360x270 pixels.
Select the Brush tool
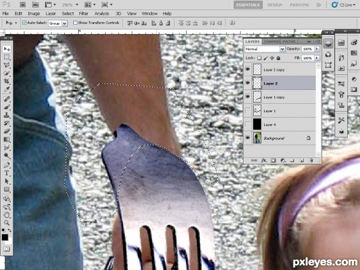[7, 107]
